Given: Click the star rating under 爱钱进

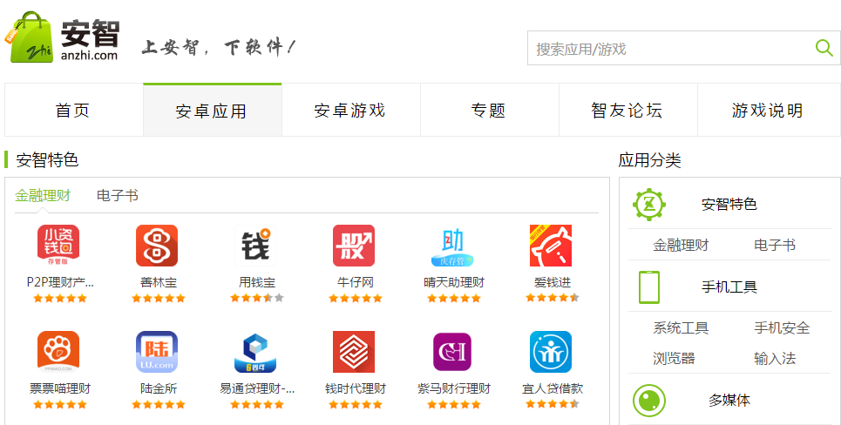Looking at the screenshot, I should 553,298.
